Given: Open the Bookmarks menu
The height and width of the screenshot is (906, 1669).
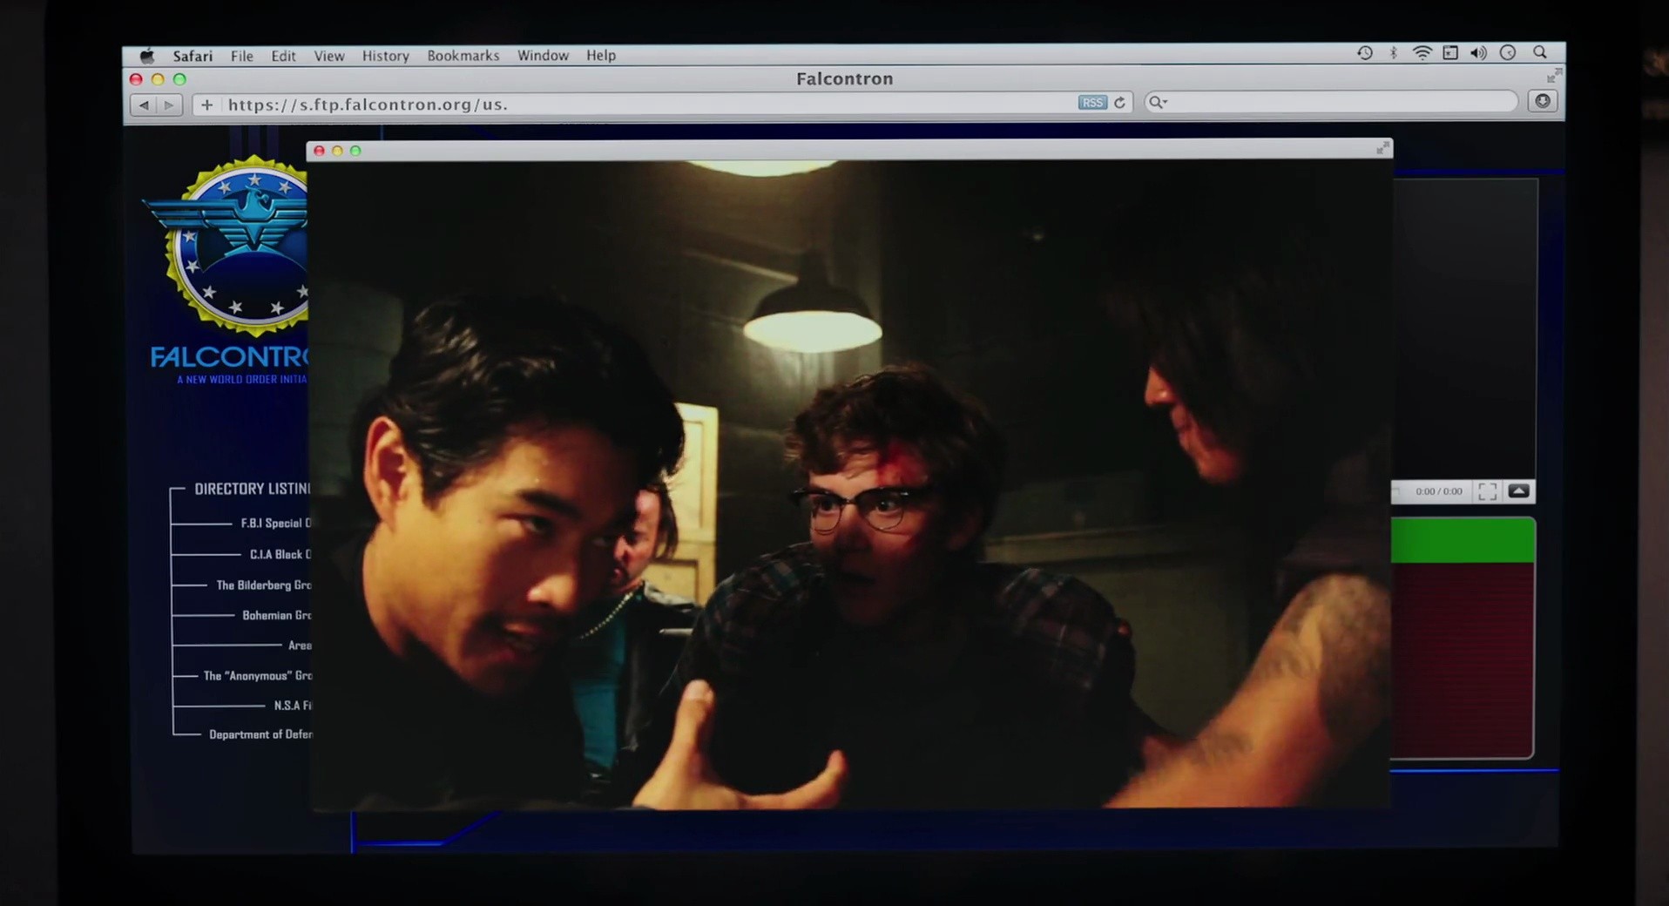Looking at the screenshot, I should point(463,56).
